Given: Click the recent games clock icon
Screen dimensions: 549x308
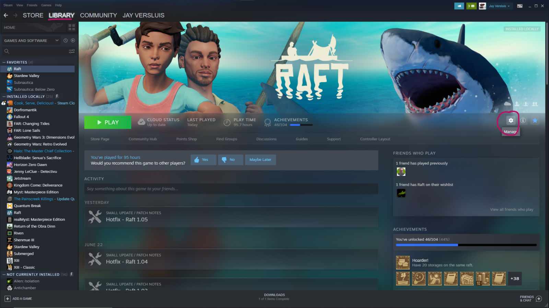Looking at the screenshot, I should pos(65,40).
